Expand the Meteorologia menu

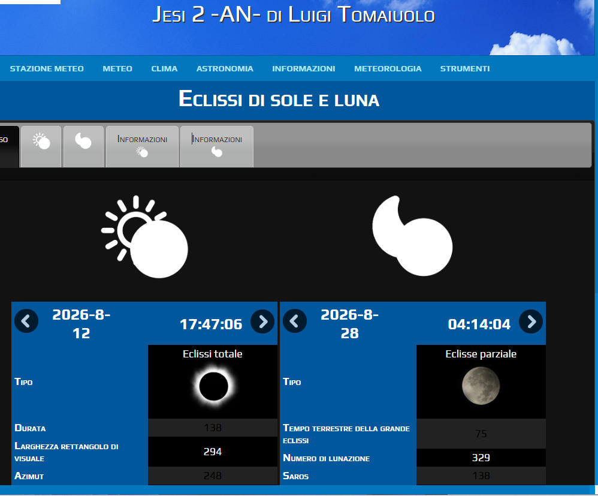pos(388,69)
